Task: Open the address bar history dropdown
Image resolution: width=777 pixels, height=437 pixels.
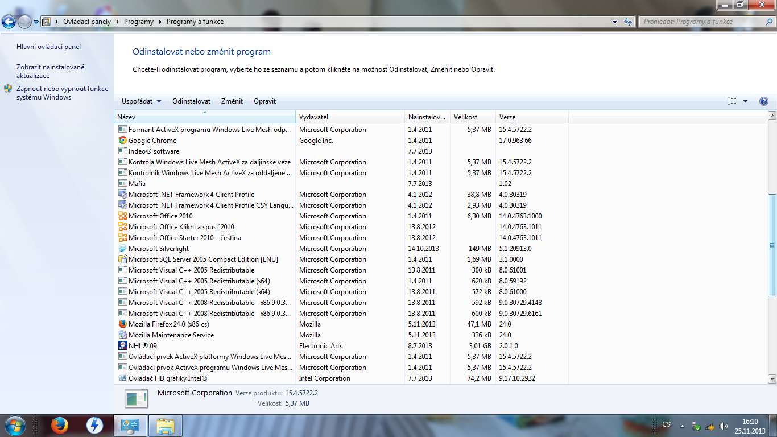Action: 615,22
